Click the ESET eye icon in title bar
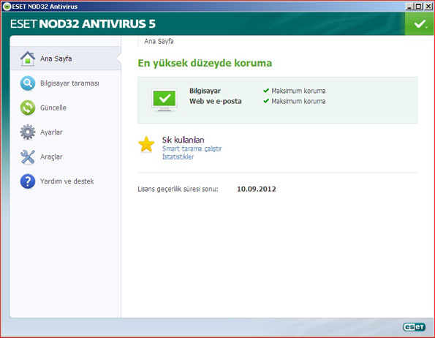This screenshot has width=435, height=338. (7, 7)
